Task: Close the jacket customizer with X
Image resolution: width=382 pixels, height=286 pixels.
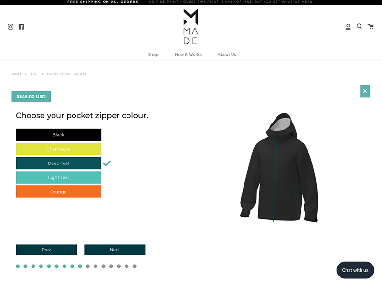Action: (365, 91)
